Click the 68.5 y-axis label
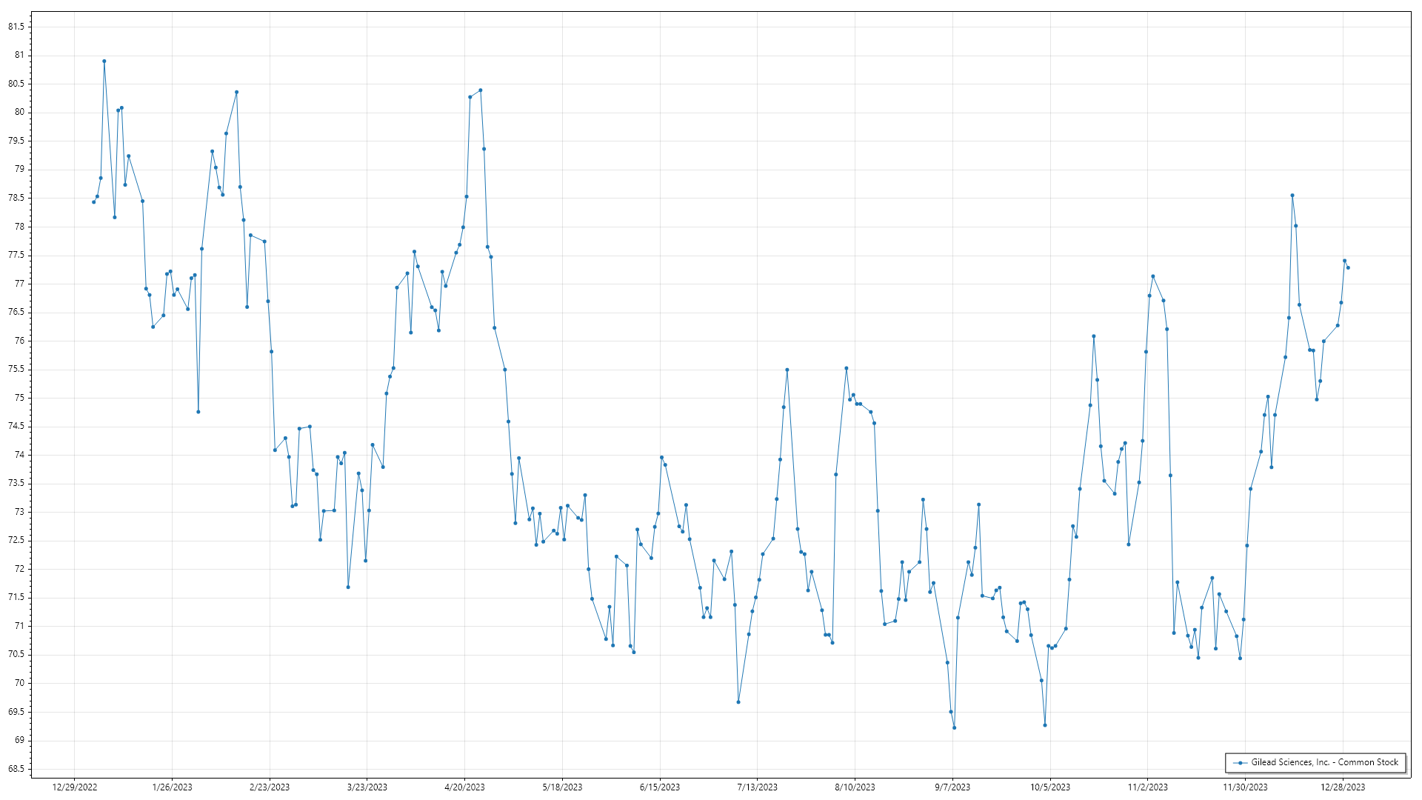Viewport: 1422px width, 800px height. pos(16,769)
